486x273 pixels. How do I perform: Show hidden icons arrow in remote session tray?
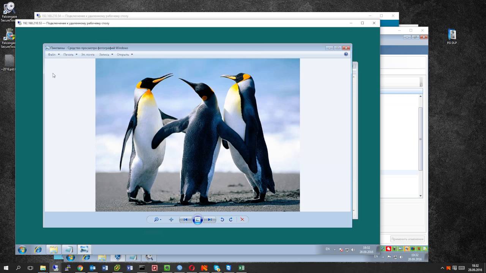pyautogui.click(x=335, y=250)
